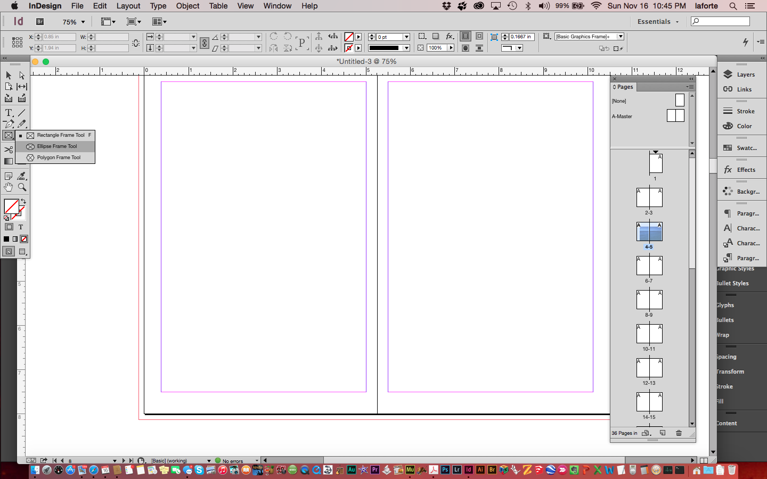This screenshot has height=479, width=767.
Task: Open the zoom level 75% dropdown
Action: 83,22
